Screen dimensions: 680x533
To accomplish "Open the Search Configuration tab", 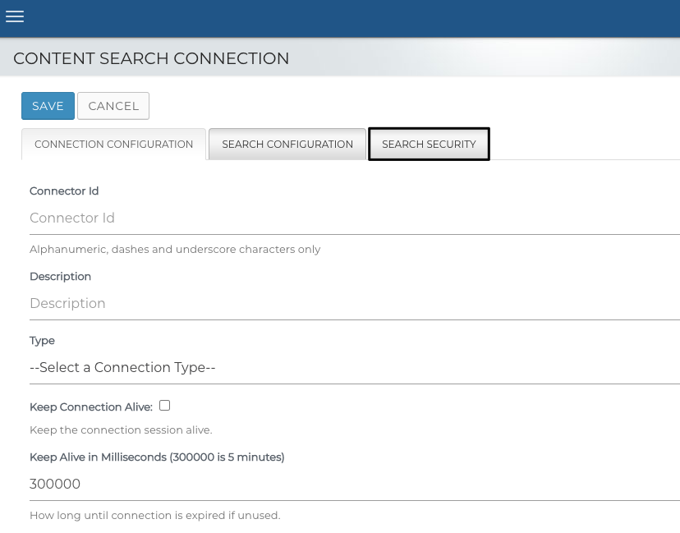I will pyautogui.click(x=287, y=145).
